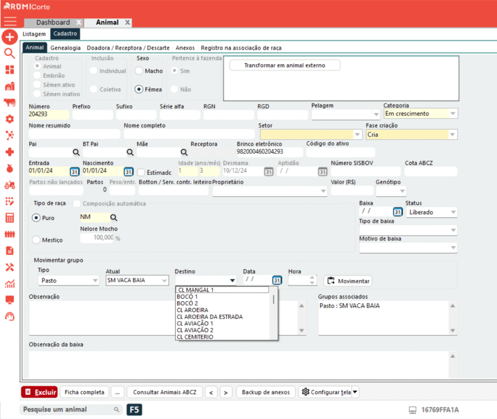
Task: Select the Macho sex option
Action: tap(139, 71)
